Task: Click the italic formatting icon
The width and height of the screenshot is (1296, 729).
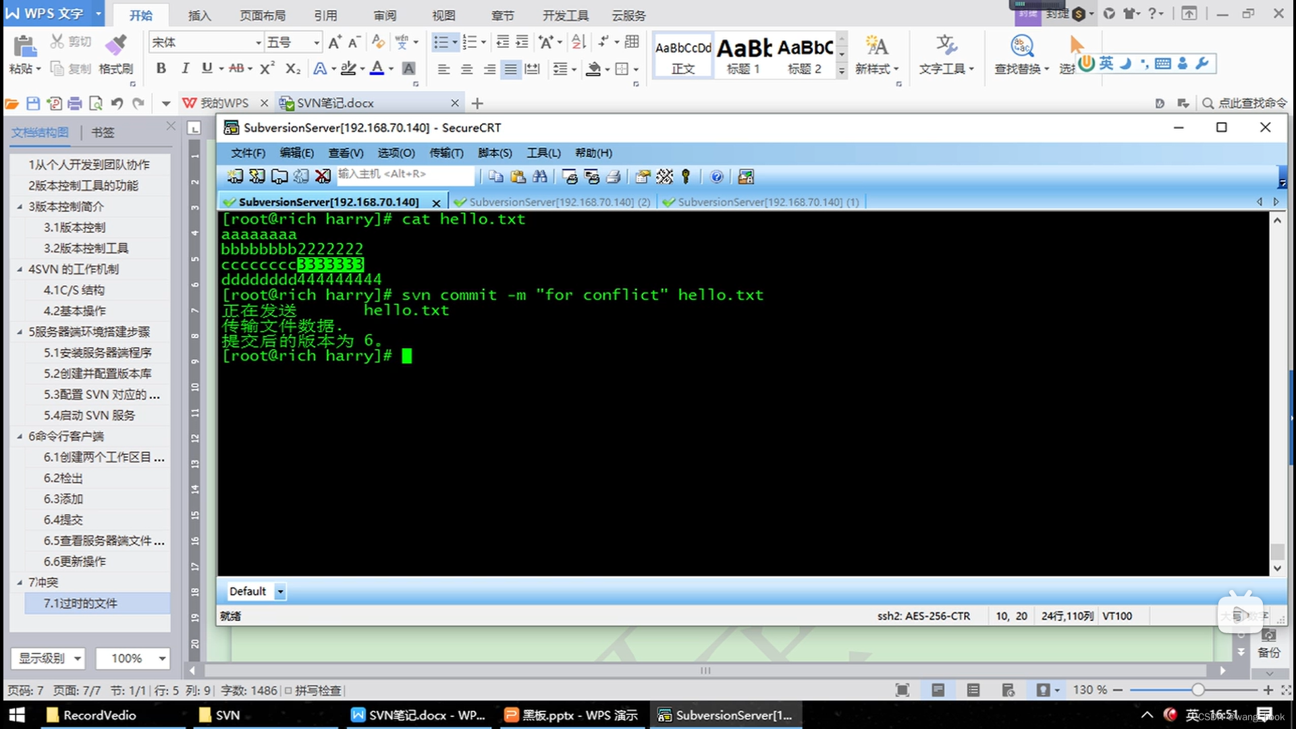Action: coord(184,70)
